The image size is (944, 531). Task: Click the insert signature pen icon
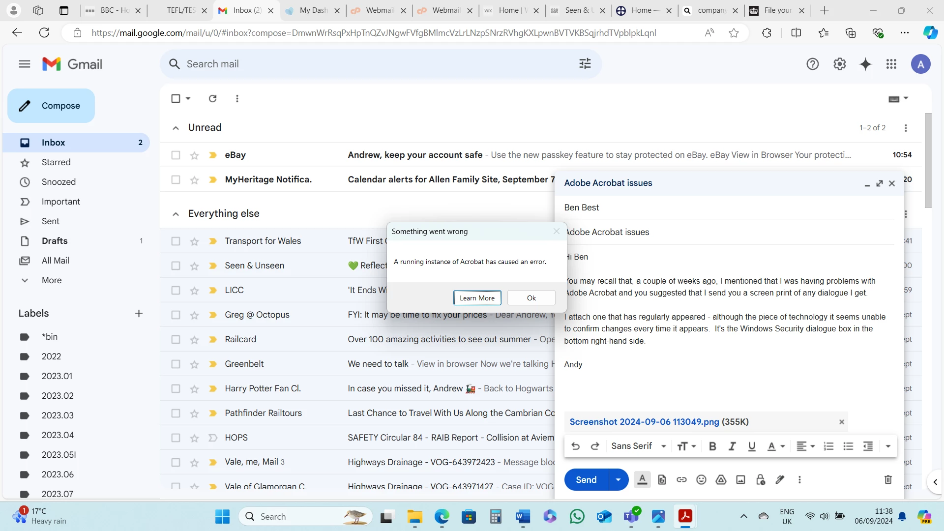click(x=780, y=480)
